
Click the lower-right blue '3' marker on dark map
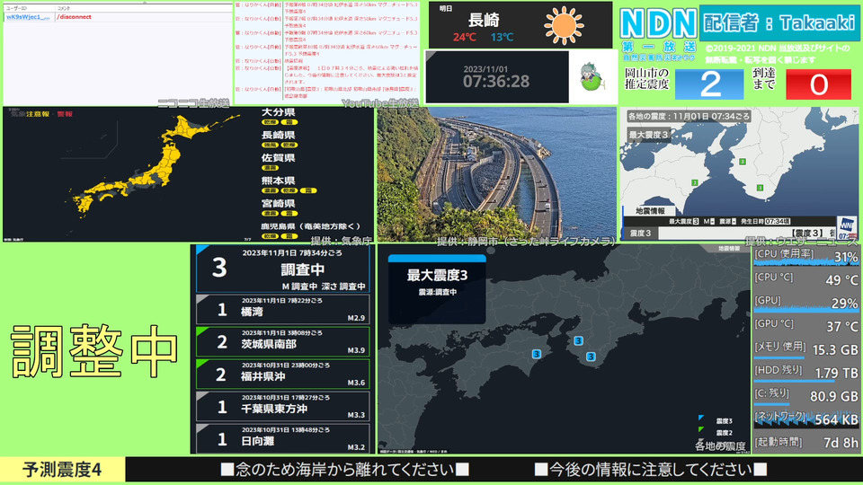591,357
